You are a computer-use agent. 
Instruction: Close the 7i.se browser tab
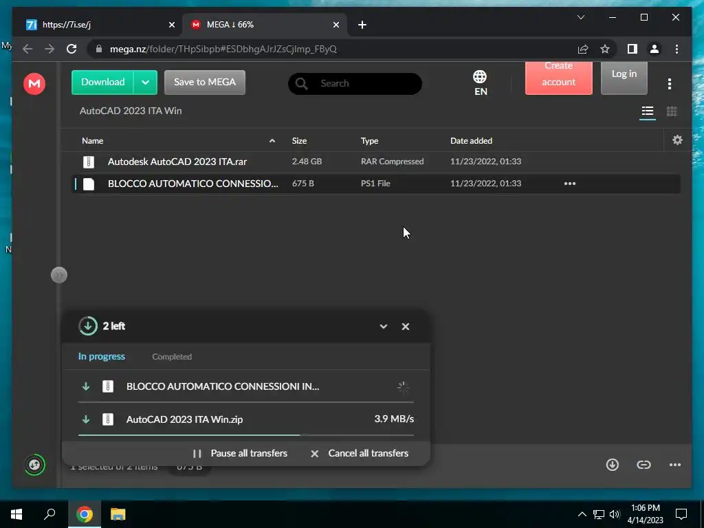tap(171, 25)
